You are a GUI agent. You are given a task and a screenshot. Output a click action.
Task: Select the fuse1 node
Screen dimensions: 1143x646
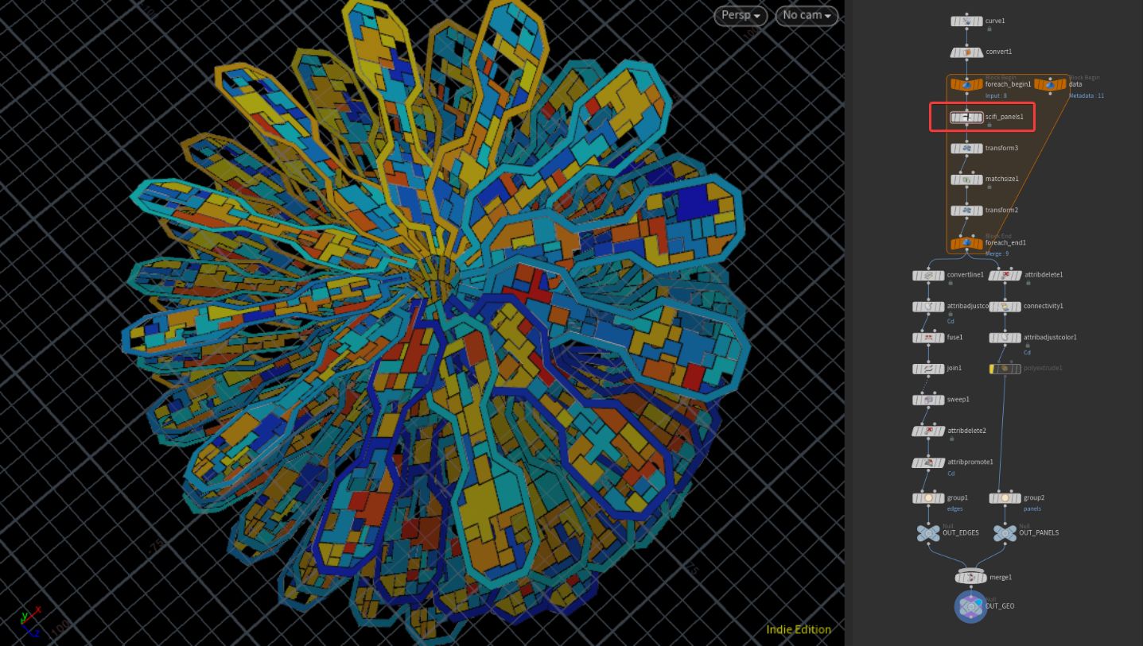[928, 338]
